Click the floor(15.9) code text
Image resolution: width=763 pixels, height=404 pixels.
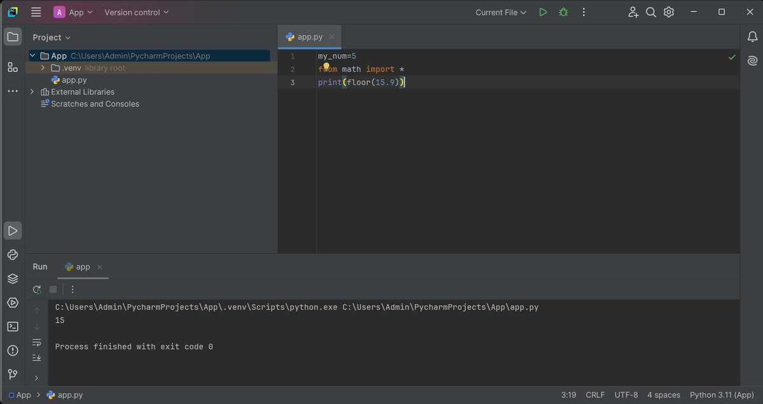(x=373, y=83)
